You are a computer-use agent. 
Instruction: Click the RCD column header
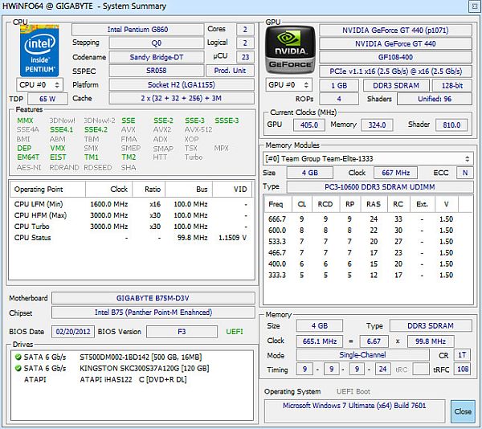[325, 204]
